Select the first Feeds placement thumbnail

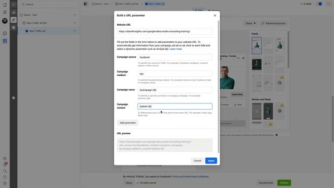click(256, 45)
